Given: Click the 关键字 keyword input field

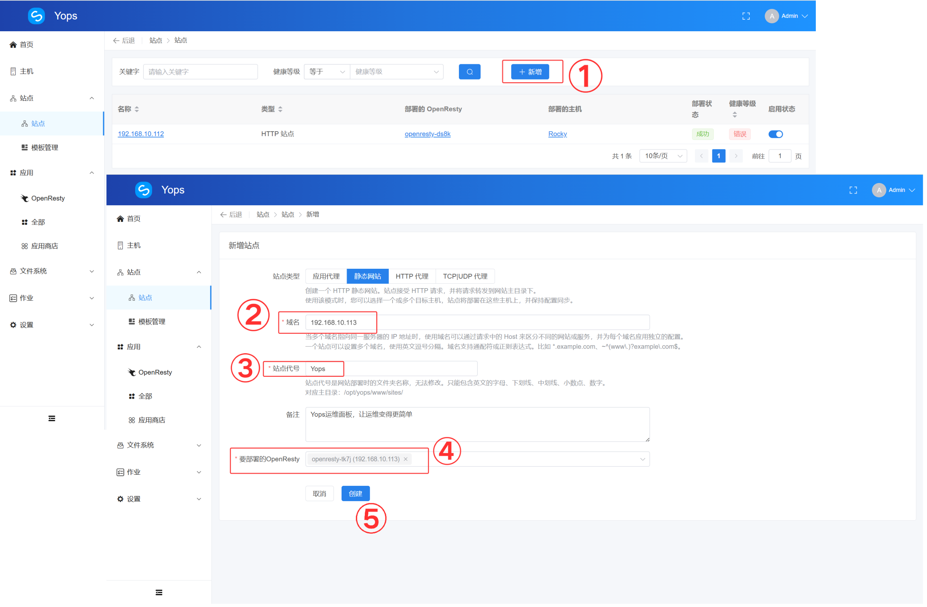Looking at the screenshot, I should 200,72.
